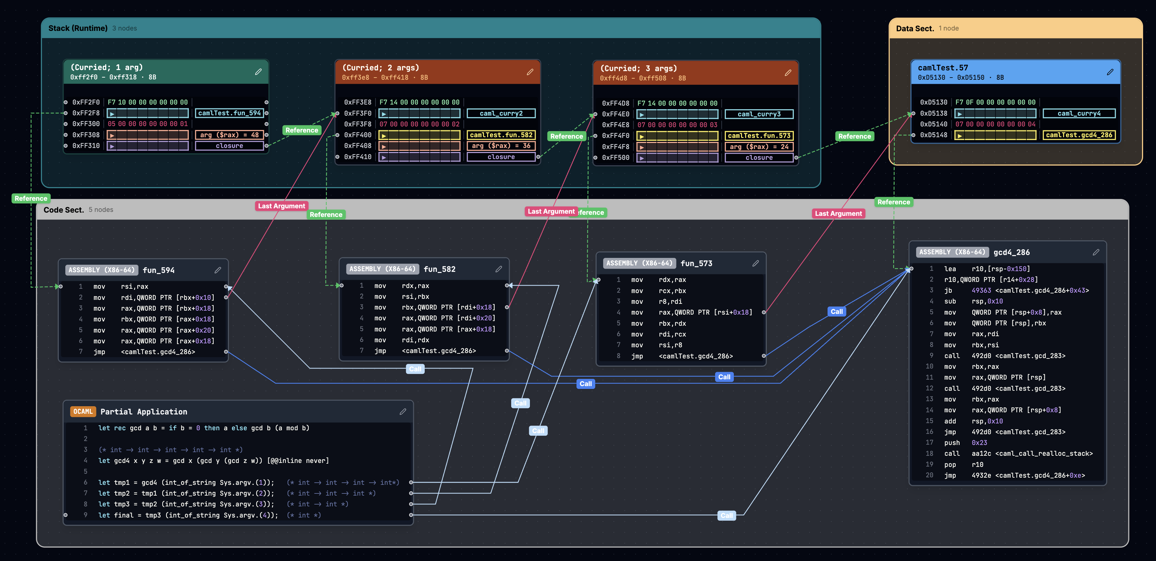Select the arg ($rax) = 36 label
The width and height of the screenshot is (1156, 561).
point(501,146)
